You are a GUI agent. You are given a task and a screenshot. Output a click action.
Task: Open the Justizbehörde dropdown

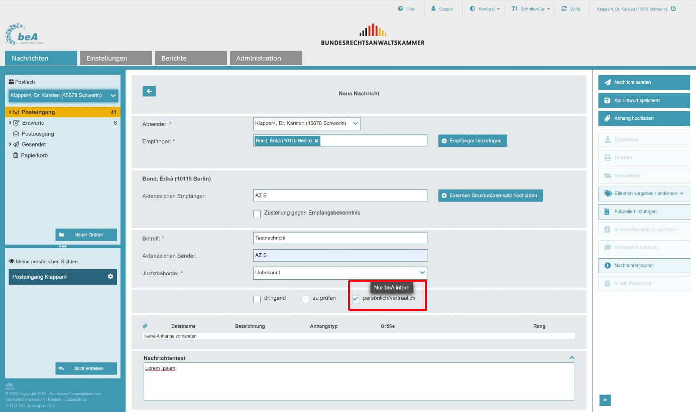click(340, 273)
